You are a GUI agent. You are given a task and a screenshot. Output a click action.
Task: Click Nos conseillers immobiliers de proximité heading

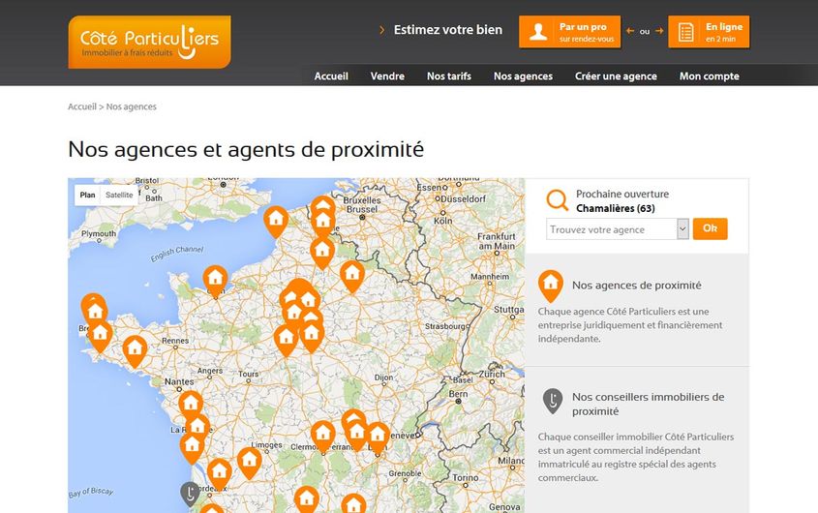[x=648, y=404]
